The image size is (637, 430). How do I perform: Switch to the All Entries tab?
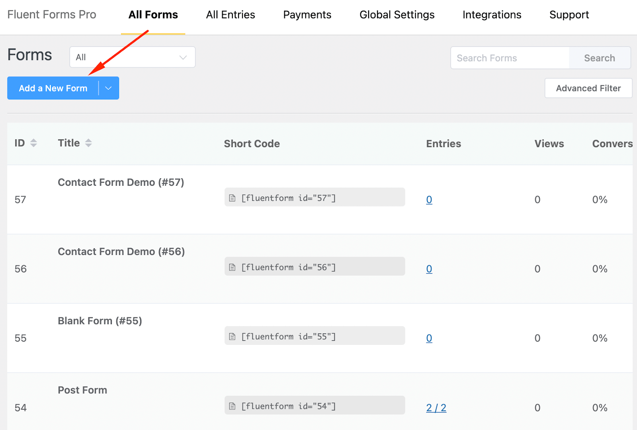tap(231, 15)
